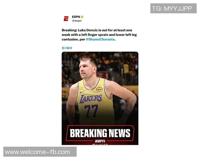The height and width of the screenshot is (160, 200).
Task: Follow the @ShamsCharania mention link
Action: [x=100, y=39]
